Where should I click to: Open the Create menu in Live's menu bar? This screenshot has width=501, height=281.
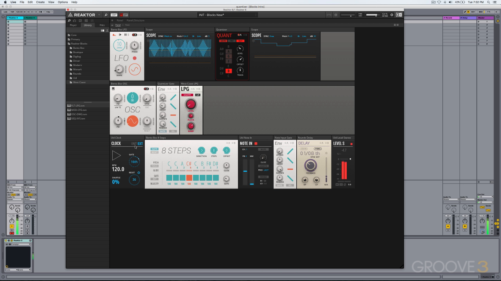pyautogui.click(x=40, y=2)
